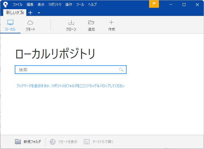Open the リポジトリ menu
The width and height of the screenshot is (204, 149).
pos(55,5)
